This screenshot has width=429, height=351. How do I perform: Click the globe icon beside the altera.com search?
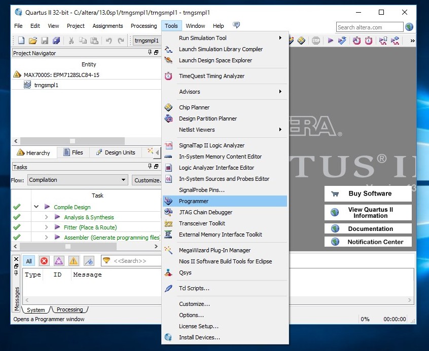pos(409,27)
